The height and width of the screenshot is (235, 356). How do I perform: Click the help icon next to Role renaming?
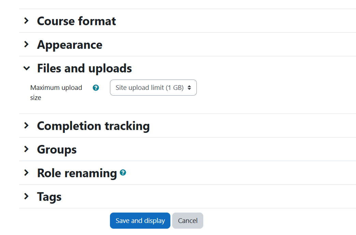(123, 172)
